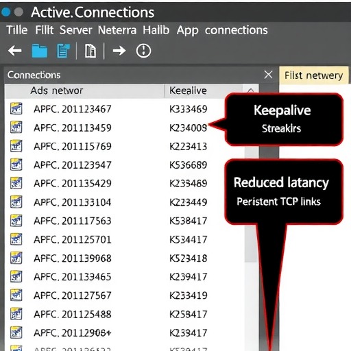Select connection APFC. 201113459

point(73,128)
